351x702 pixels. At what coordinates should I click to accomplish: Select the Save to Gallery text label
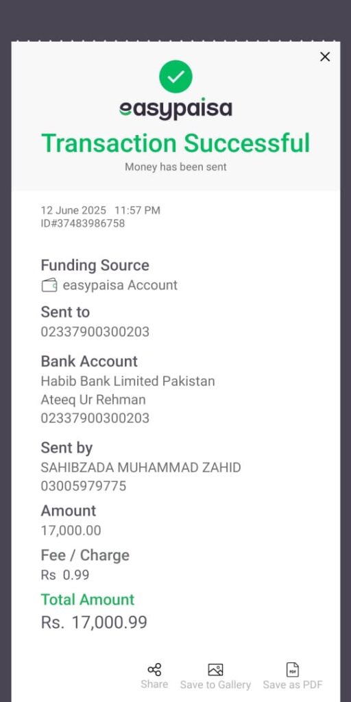pyautogui.click(x=215, y=685)
